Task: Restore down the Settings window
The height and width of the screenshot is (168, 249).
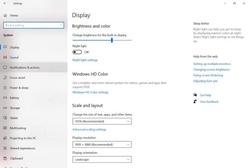Action: coord(234,3)
